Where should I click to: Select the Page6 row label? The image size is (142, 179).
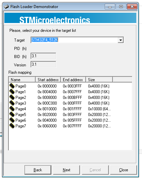point(21,120)
